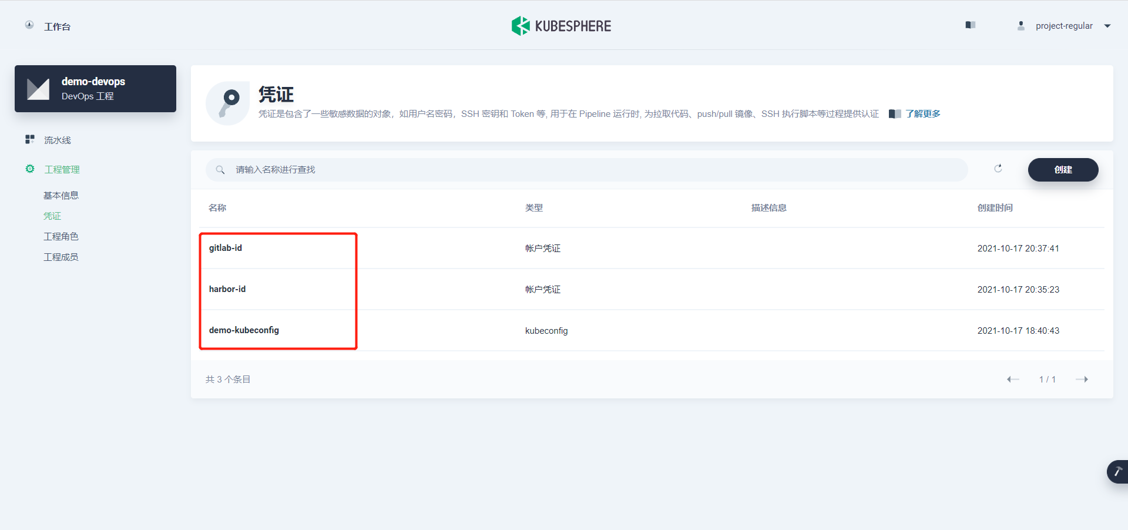Click 帐户凭证 type in gitlab-id row
This screenshot has width=1128, height=530.
click(x=543, y=249)
